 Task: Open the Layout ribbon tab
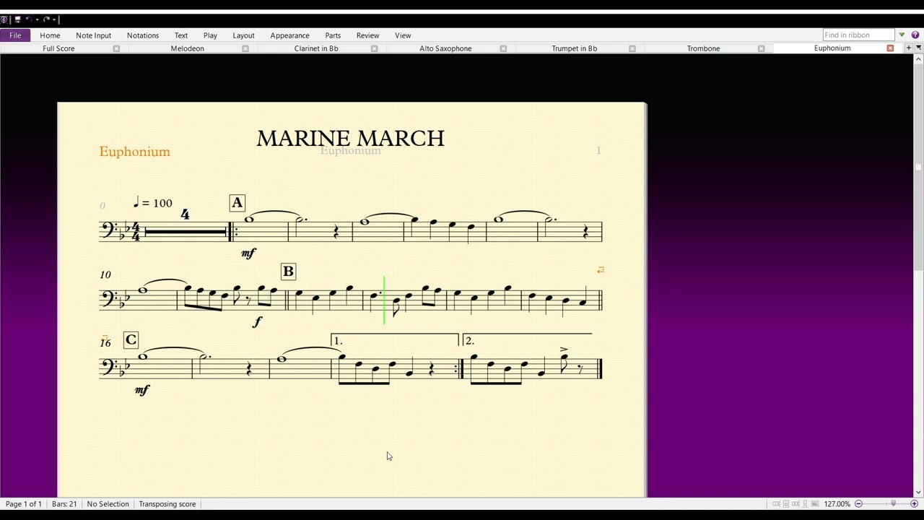pyautogui.click(x=243, y=35)
